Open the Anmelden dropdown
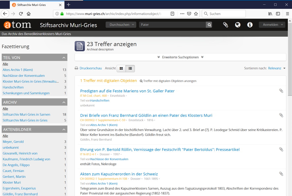Screen dimensions: 292x196 point(273,25)
